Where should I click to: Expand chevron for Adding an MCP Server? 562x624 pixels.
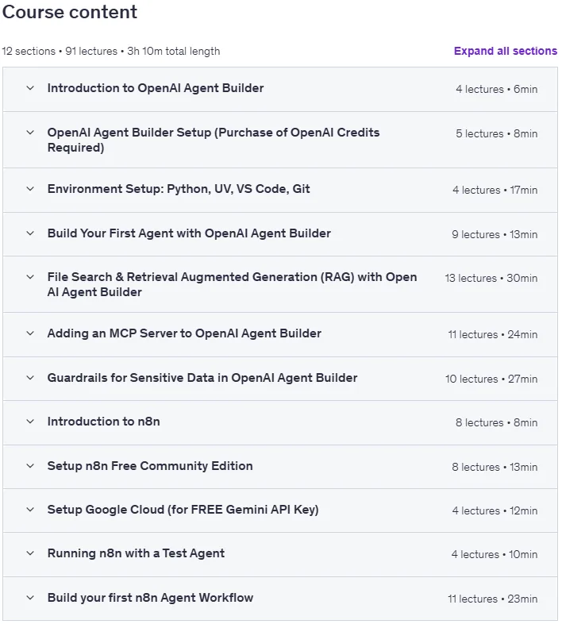click(30, 333)
